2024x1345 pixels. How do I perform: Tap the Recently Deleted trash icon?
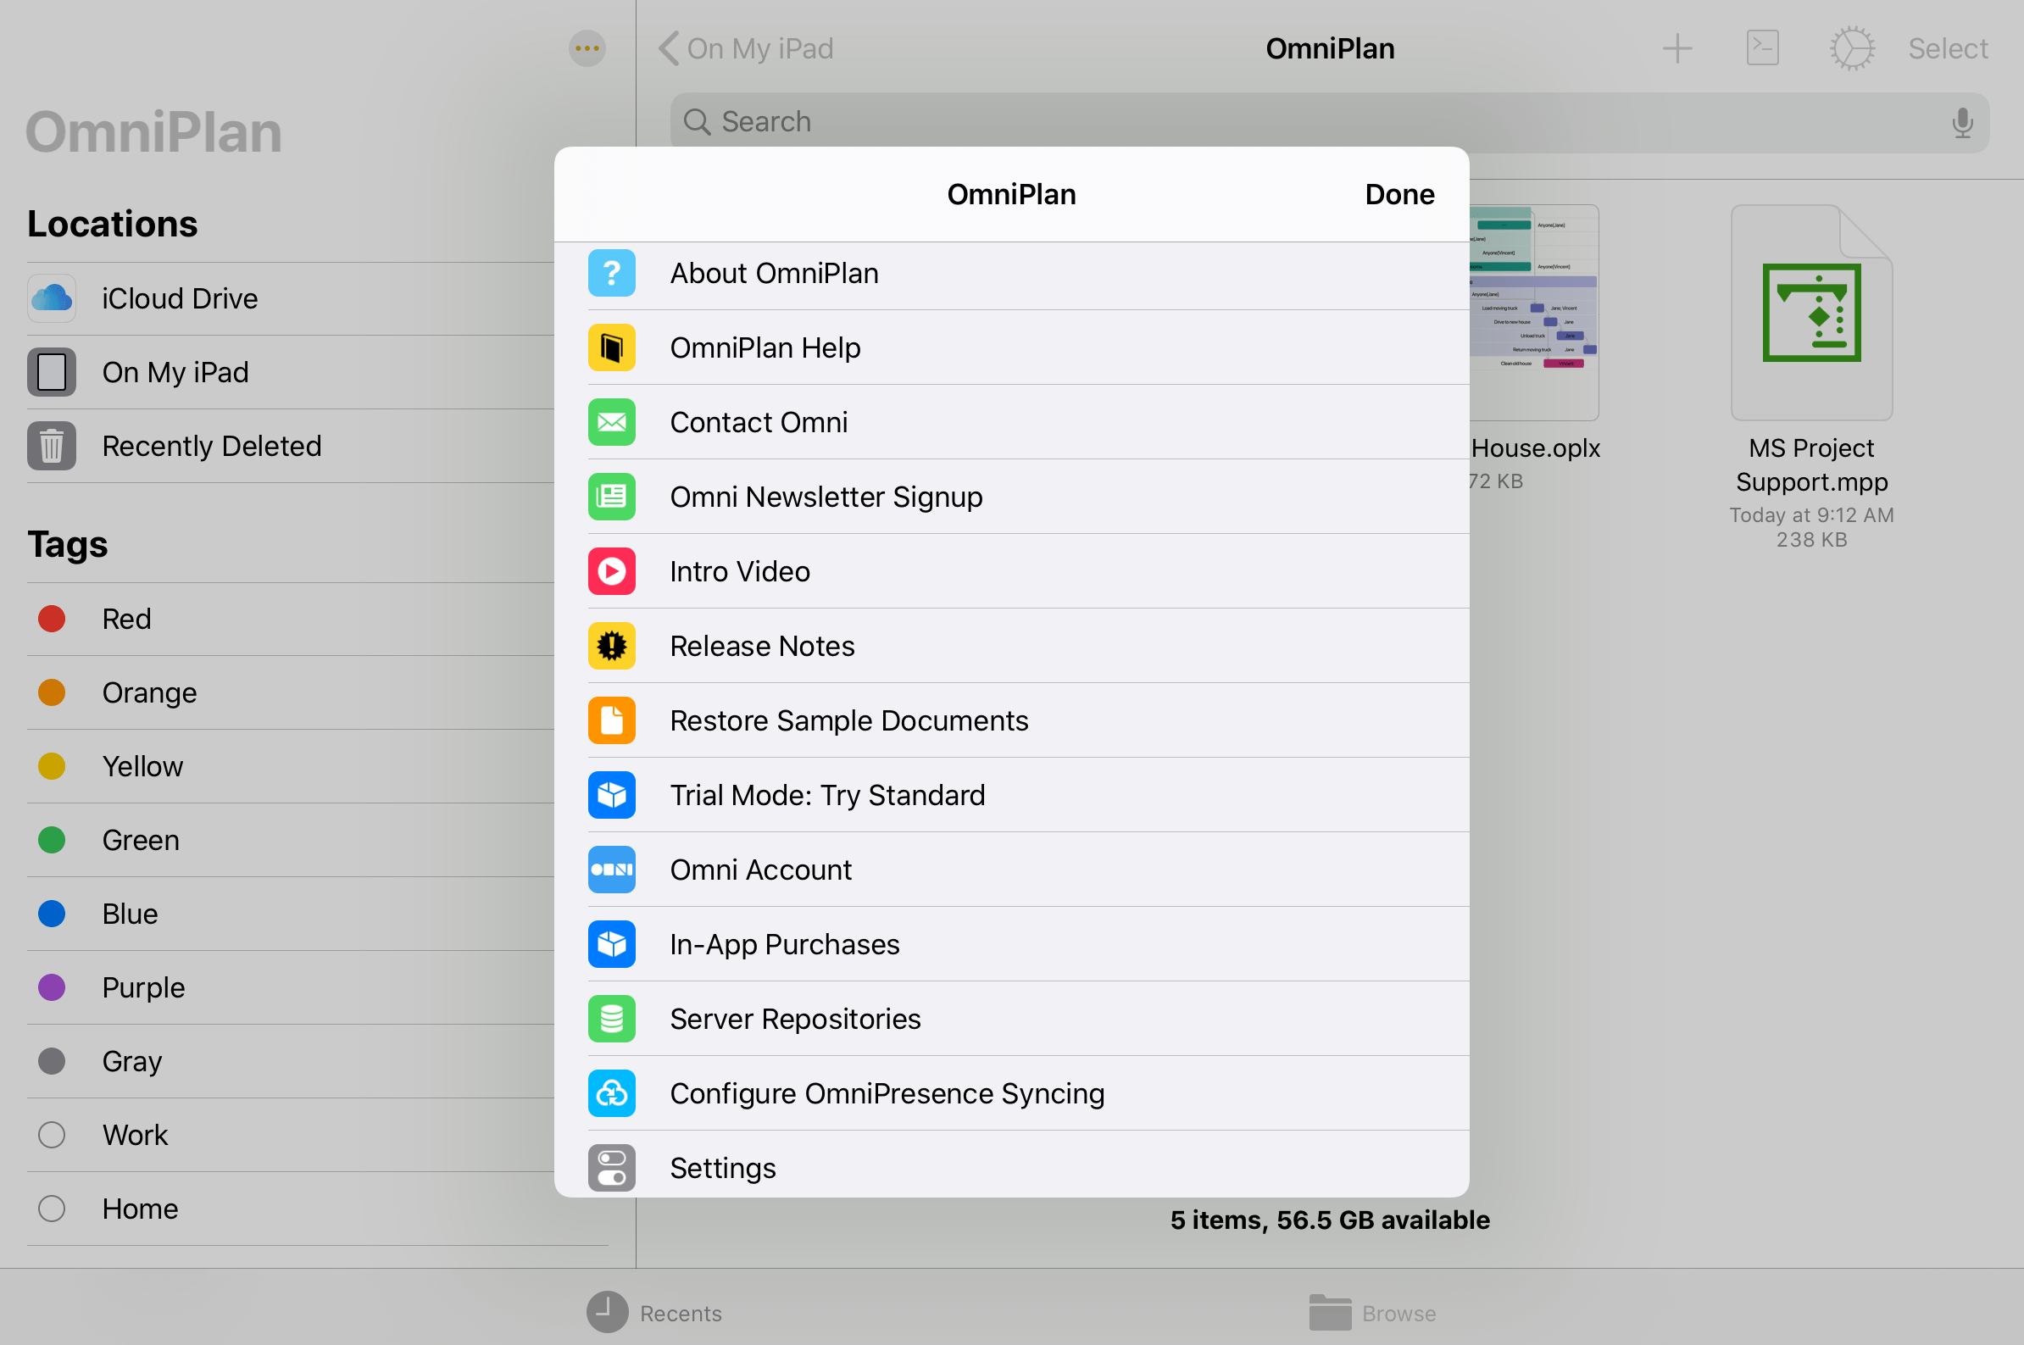point(52,446)
